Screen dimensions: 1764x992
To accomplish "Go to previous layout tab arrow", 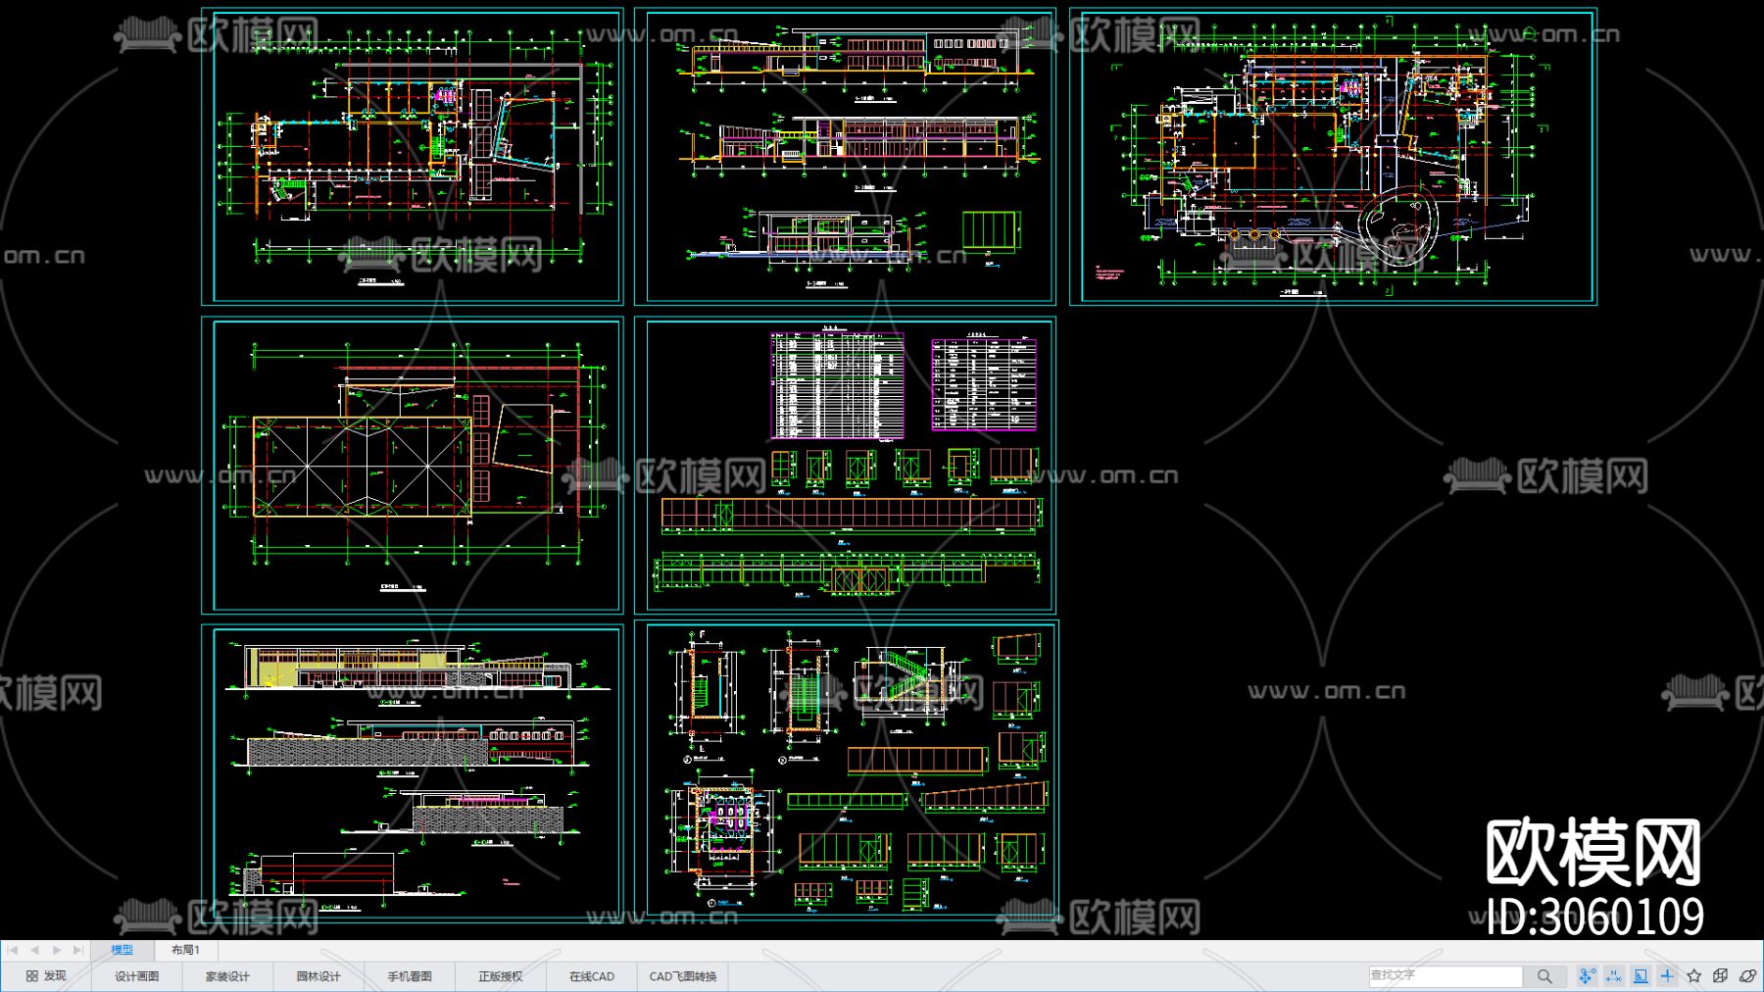I will click(34, 950).
